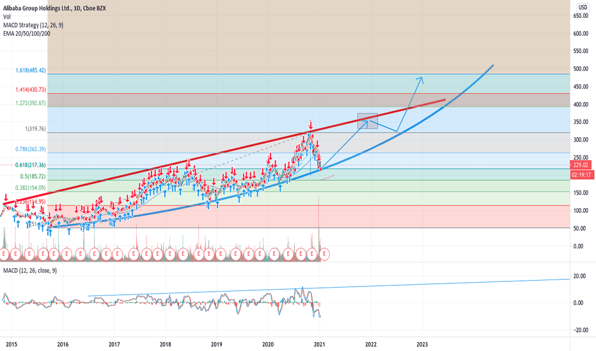Viewport: 596px width, 351px height.
Task: Click the MACD (12, 26, close, 9) pane label
Action: [x=30, y=271]
